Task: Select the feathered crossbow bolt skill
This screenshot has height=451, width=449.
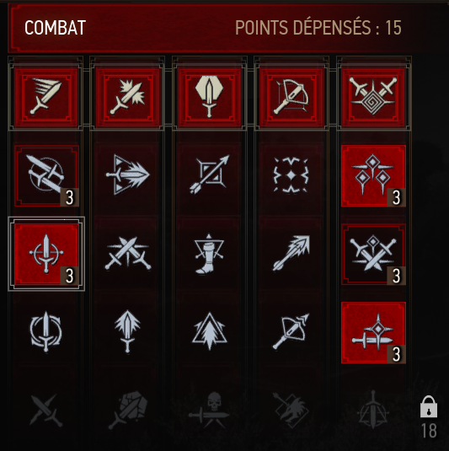Action: (x=291, y=253)
